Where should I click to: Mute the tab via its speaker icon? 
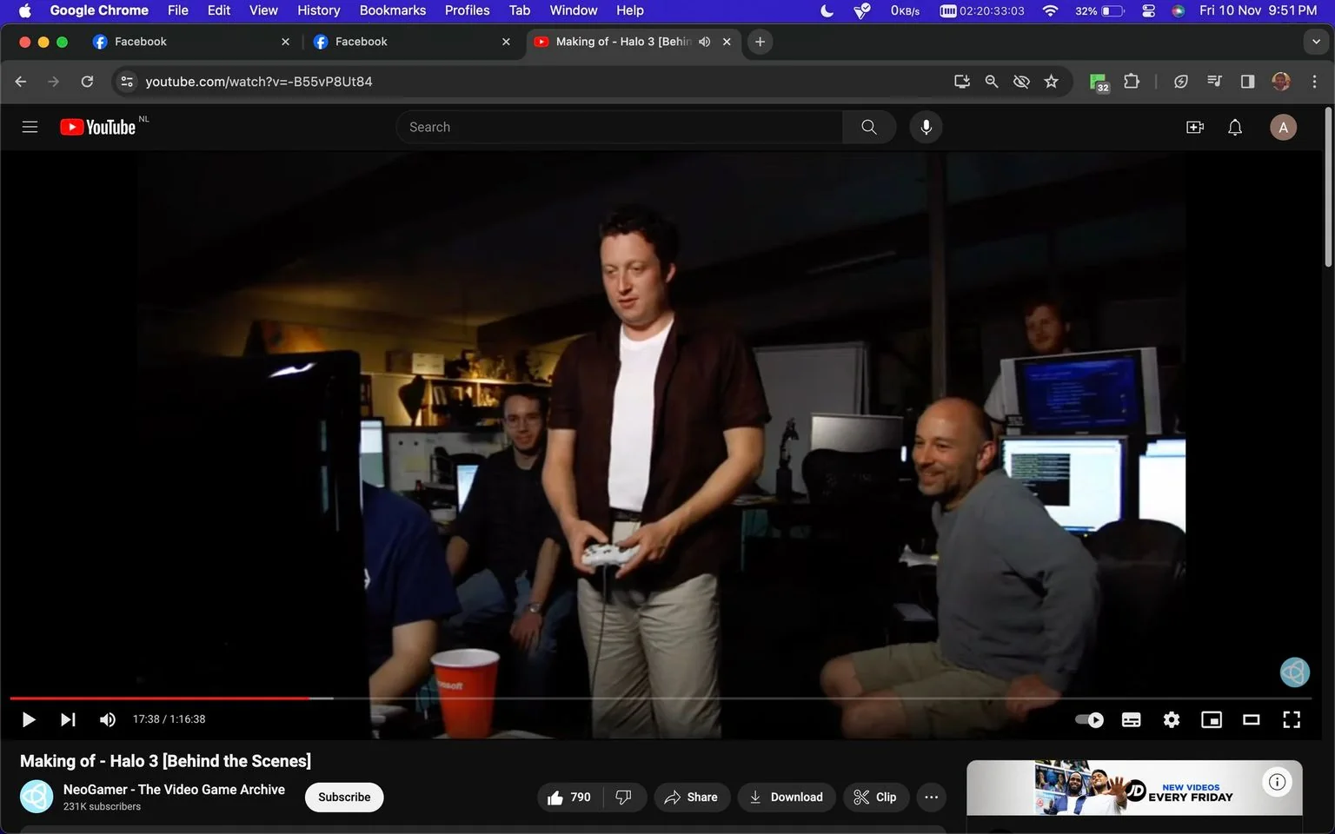[x=705, y=42]
